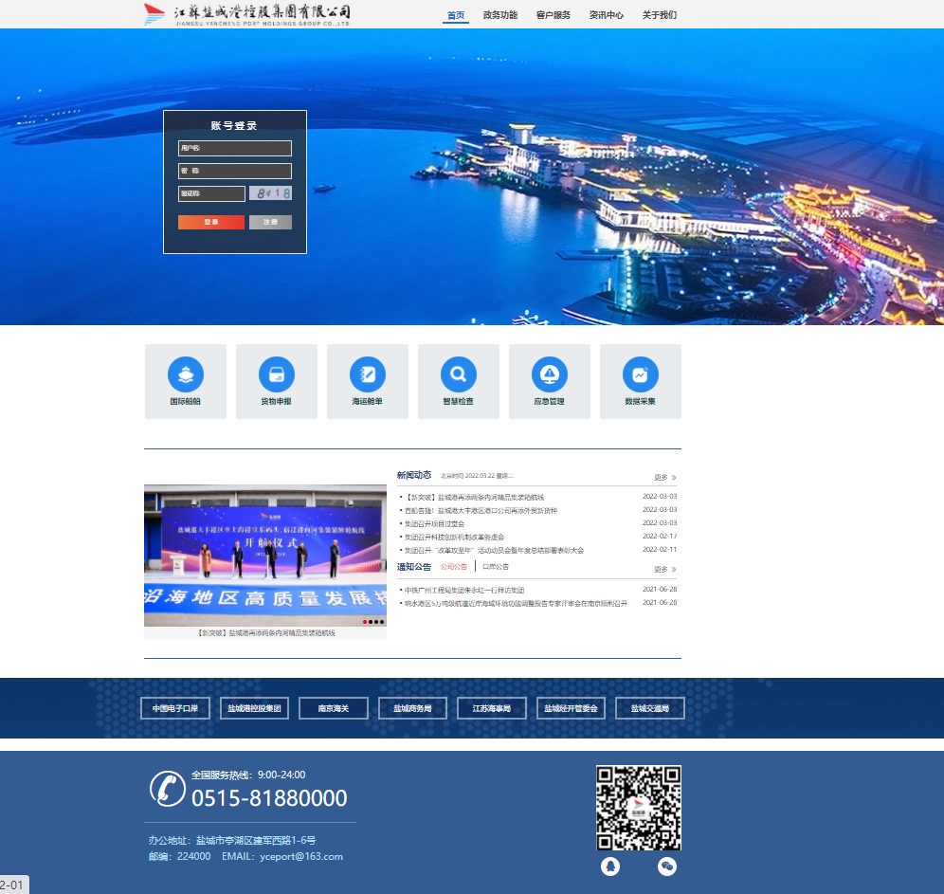Screen dimensions: 944x894
Task: Click the 数据采集 data collection icon
Action: click(x=640, y=374)
